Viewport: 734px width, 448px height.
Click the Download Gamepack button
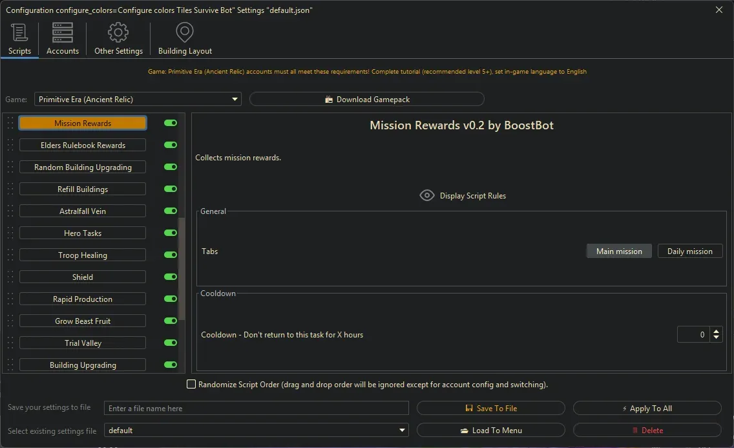coord(366,99)
